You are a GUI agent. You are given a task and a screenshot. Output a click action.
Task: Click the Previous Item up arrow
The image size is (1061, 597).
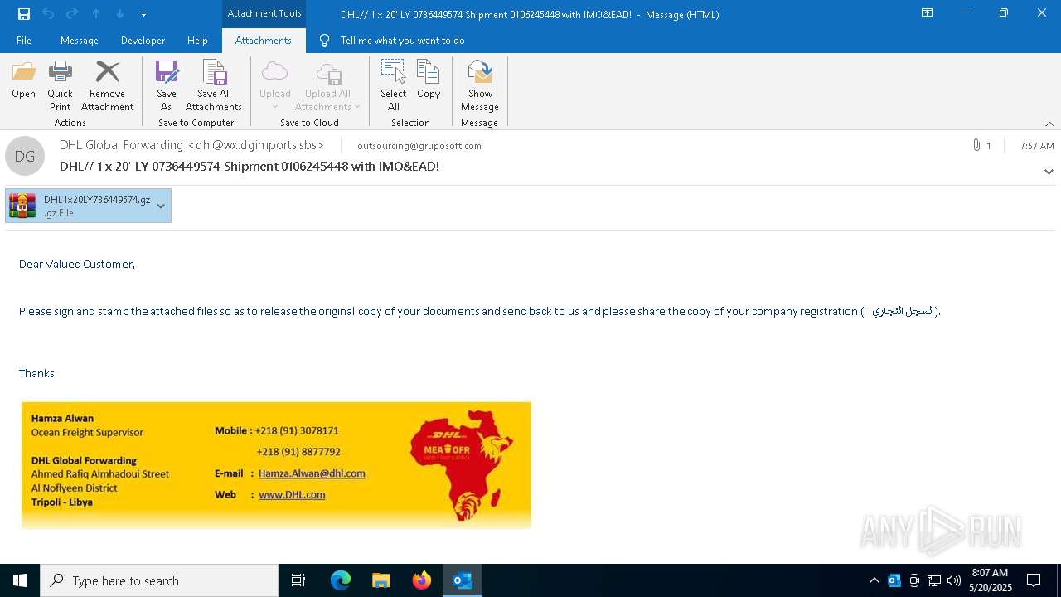[96, 14]
